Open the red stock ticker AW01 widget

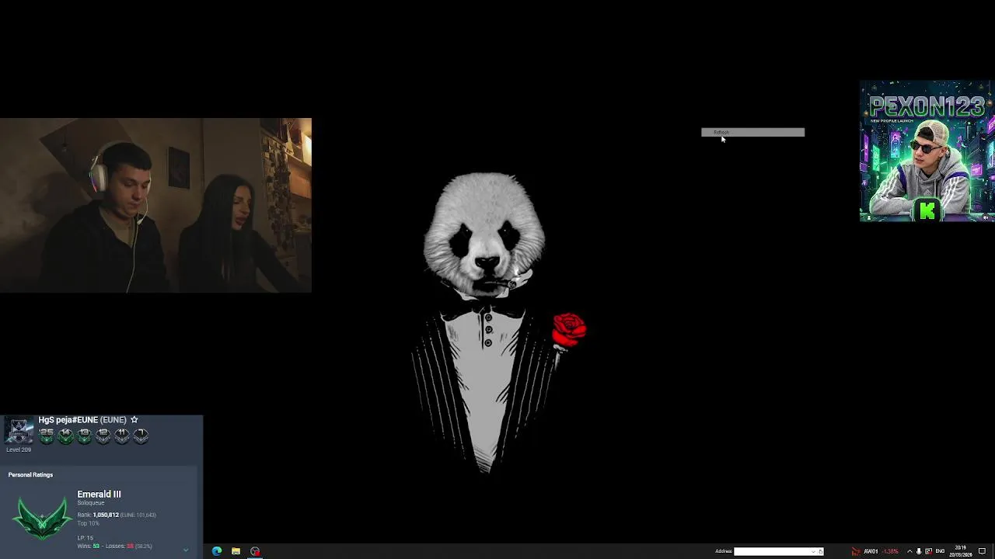tap(875, 551)
